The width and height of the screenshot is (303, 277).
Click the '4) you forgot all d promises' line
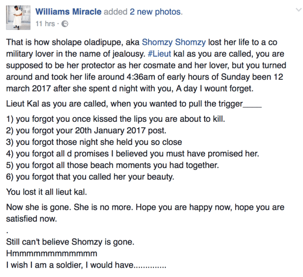click(132, 154)
